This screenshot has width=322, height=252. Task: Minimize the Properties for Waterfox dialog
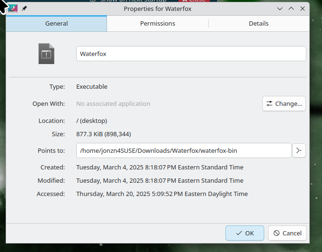click(x=280, y=9)
